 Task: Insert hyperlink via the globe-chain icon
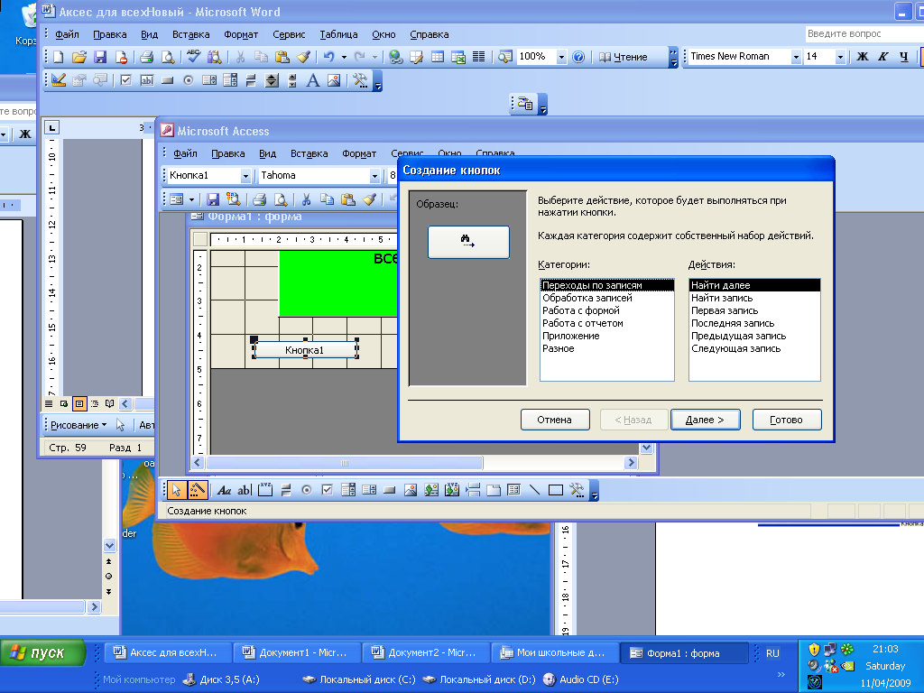[x=395, y=57]
